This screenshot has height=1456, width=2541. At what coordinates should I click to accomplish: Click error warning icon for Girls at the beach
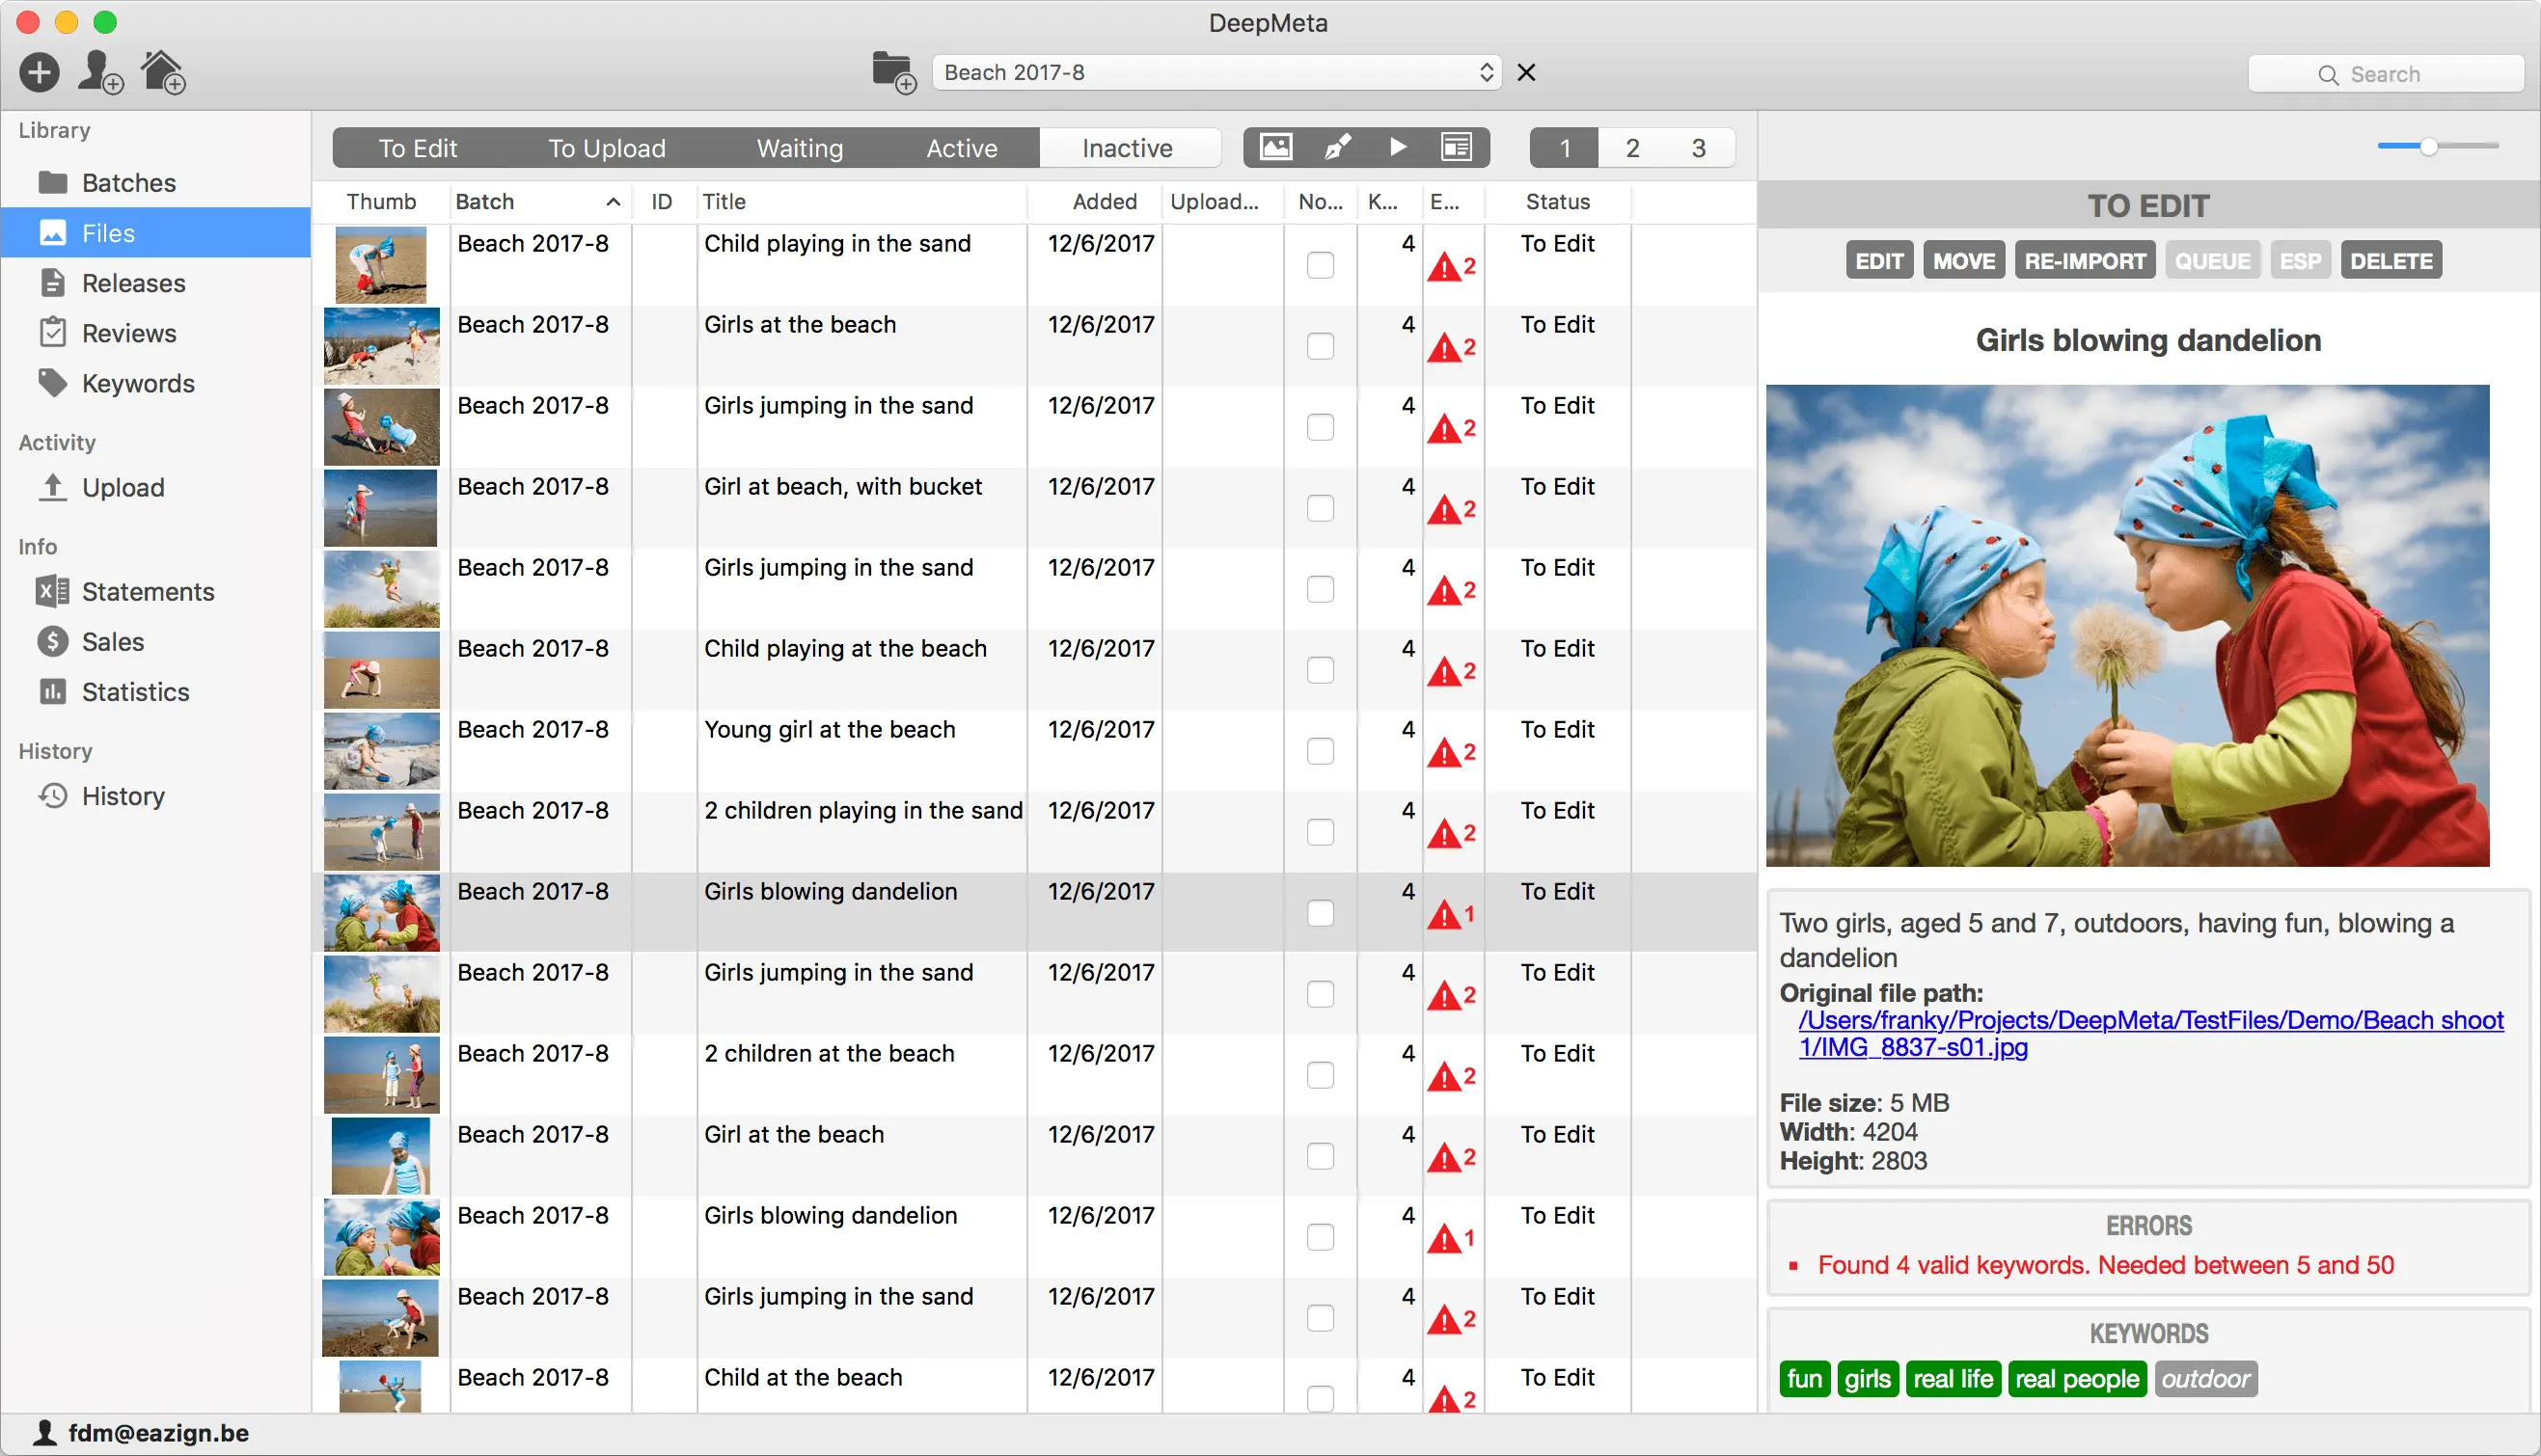click(1443, 348)
